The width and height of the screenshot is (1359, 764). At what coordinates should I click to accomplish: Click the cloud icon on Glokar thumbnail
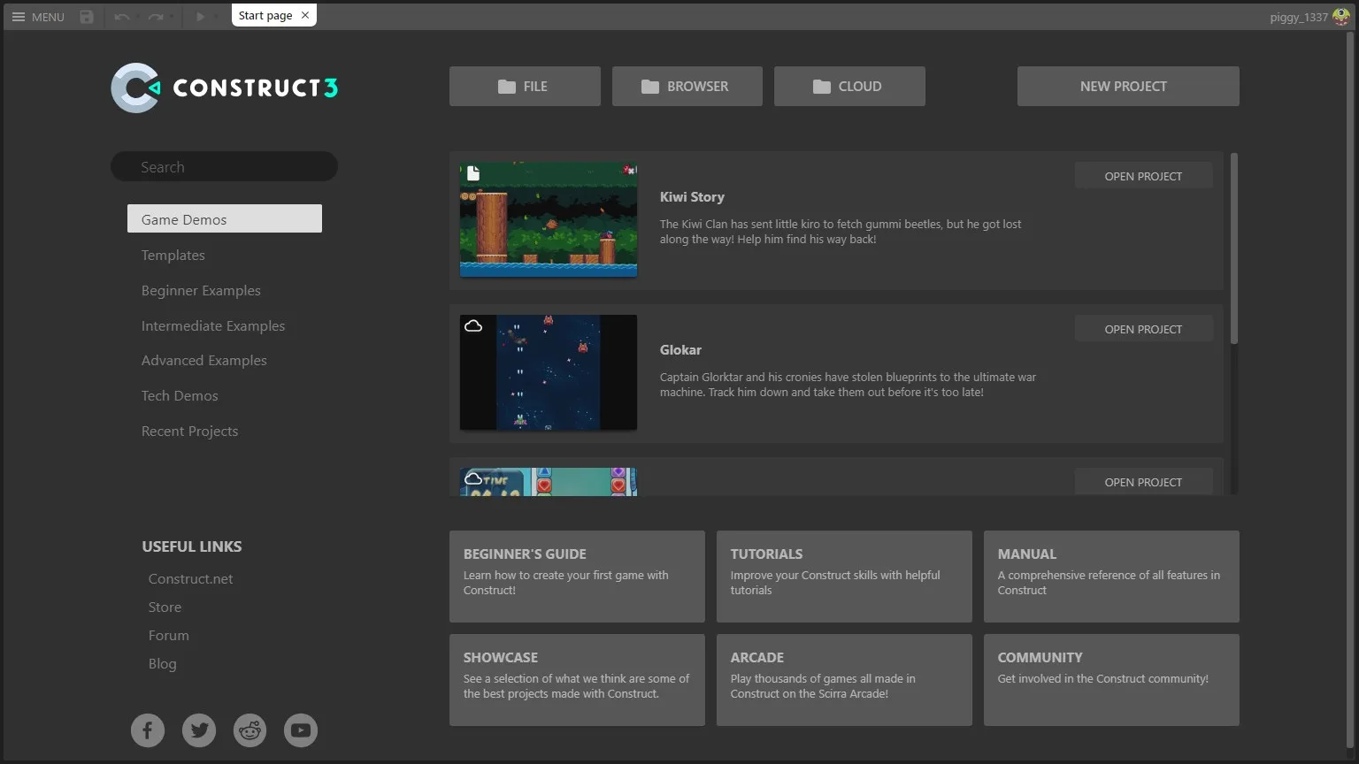[x=473, y=326]
